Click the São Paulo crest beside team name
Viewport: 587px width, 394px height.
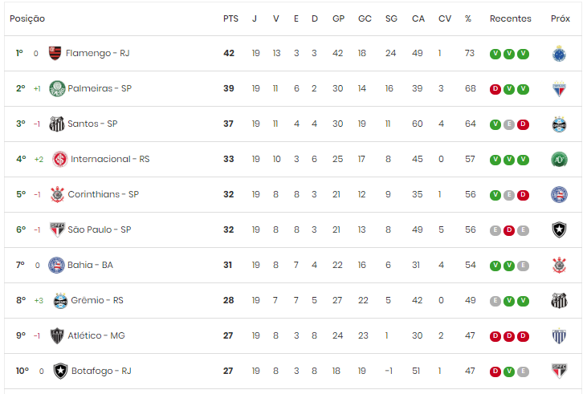coord(57,229)
